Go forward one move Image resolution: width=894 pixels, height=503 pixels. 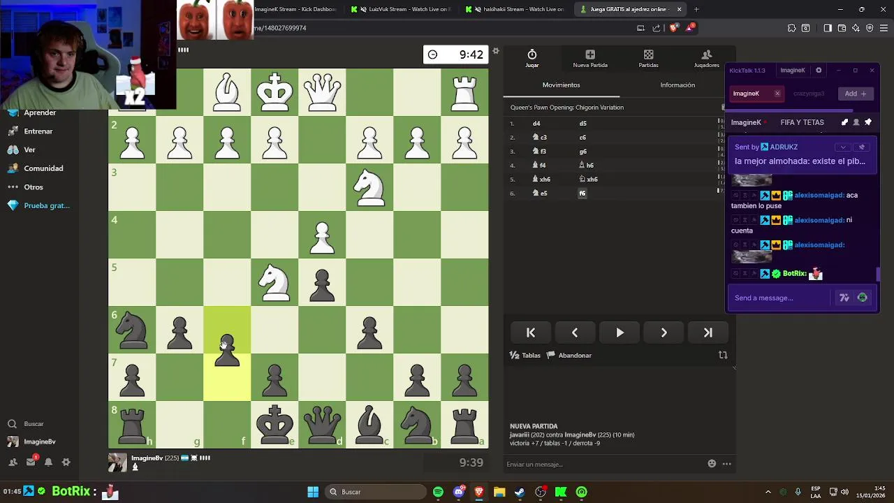(664, 333)
